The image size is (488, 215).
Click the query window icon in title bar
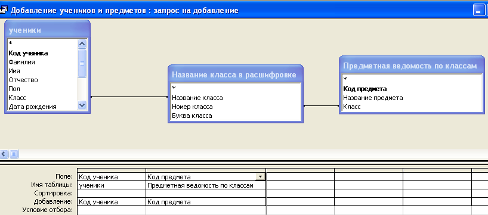point(4,10)
